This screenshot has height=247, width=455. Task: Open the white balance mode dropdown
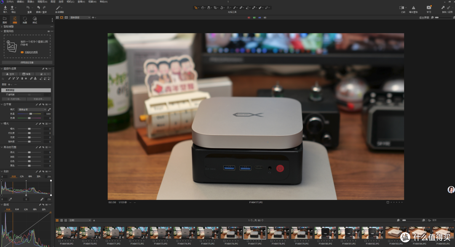tap(32, 109)
